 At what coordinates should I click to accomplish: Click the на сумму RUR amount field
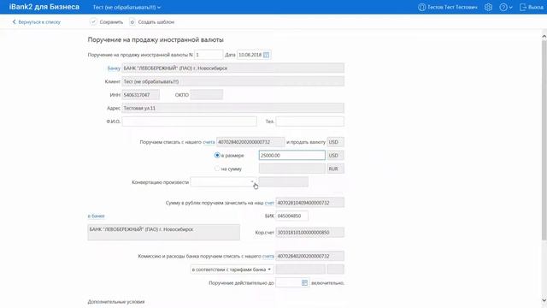[x=292, y=169]
